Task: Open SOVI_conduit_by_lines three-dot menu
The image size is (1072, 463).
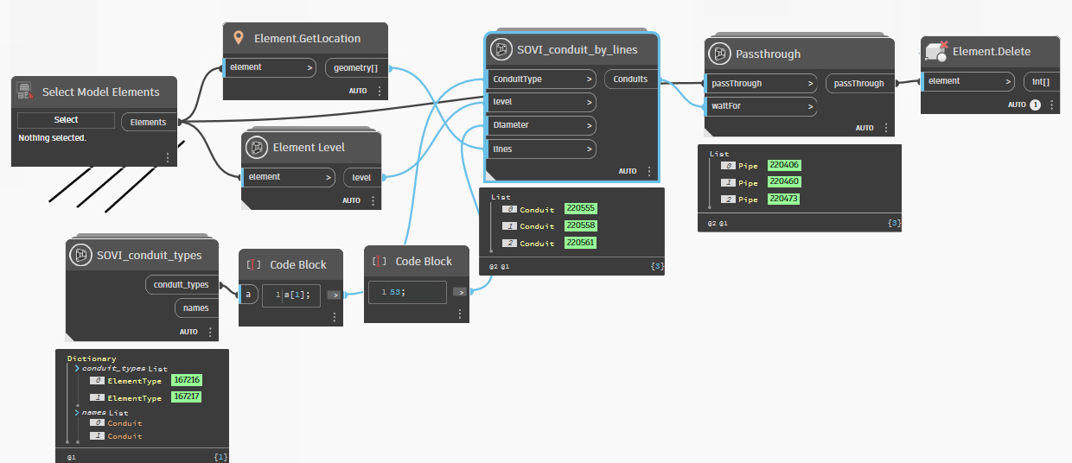Action: click(648, 171)
